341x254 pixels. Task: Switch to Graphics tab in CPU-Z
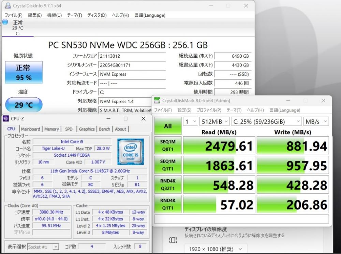click(87, 129)
